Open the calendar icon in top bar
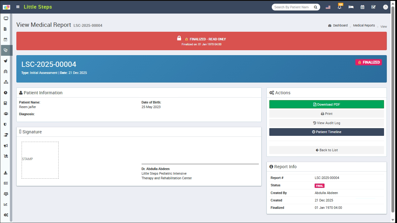Viewport: 397px width, 223px height. click(x=362, y=7)
